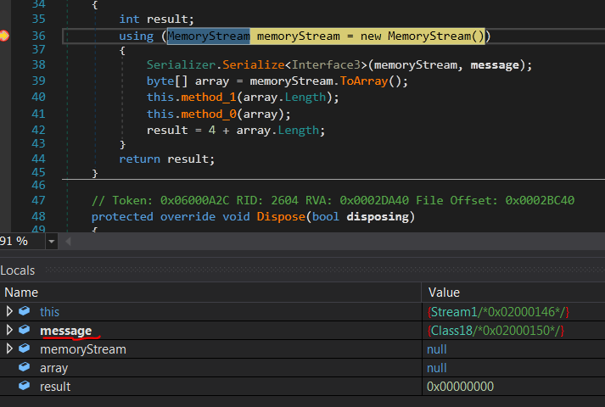Click 'int result;' declaration on line 35
This screenshot has width=605, height=407.
tap(156, 20)
